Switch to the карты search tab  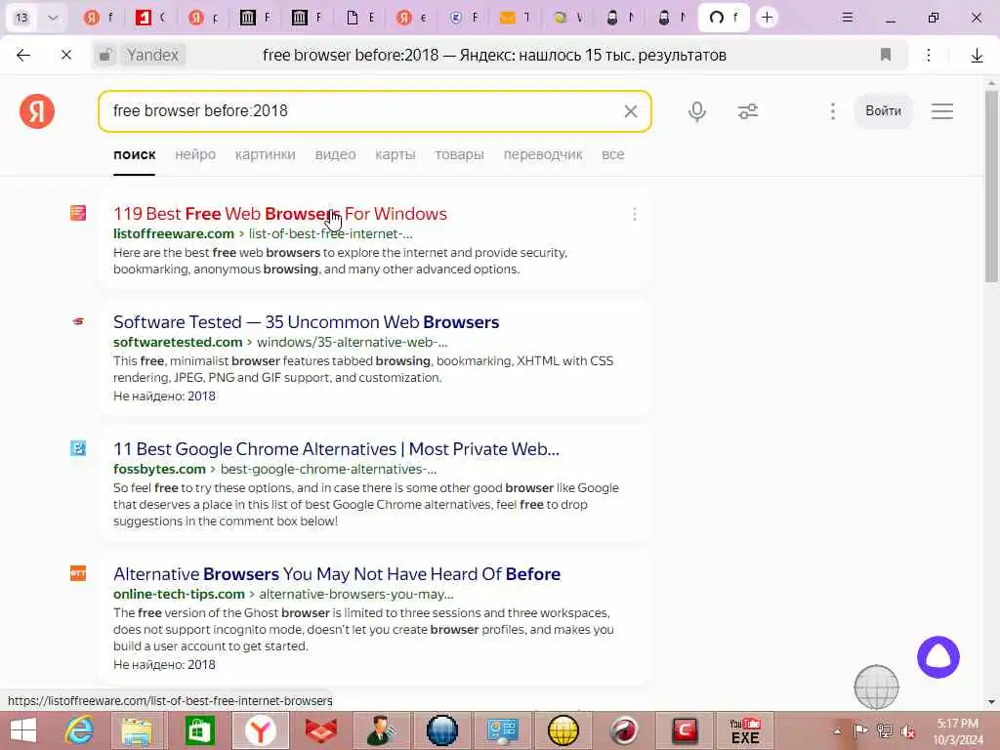coord(396,154)
